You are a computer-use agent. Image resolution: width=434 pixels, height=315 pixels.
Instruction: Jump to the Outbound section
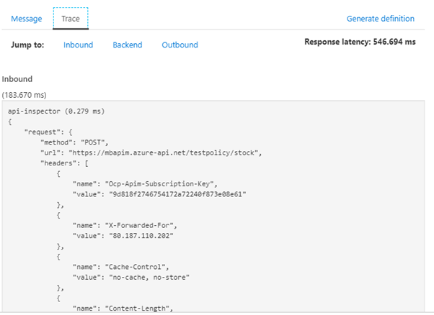coord(180,45)
